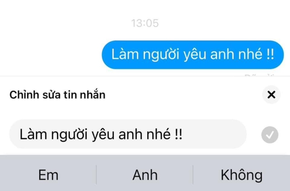The width and height of the screenshot is (290, 191).
Task: Tap the blue sent message bubble
Action: [x=193, y=55]
